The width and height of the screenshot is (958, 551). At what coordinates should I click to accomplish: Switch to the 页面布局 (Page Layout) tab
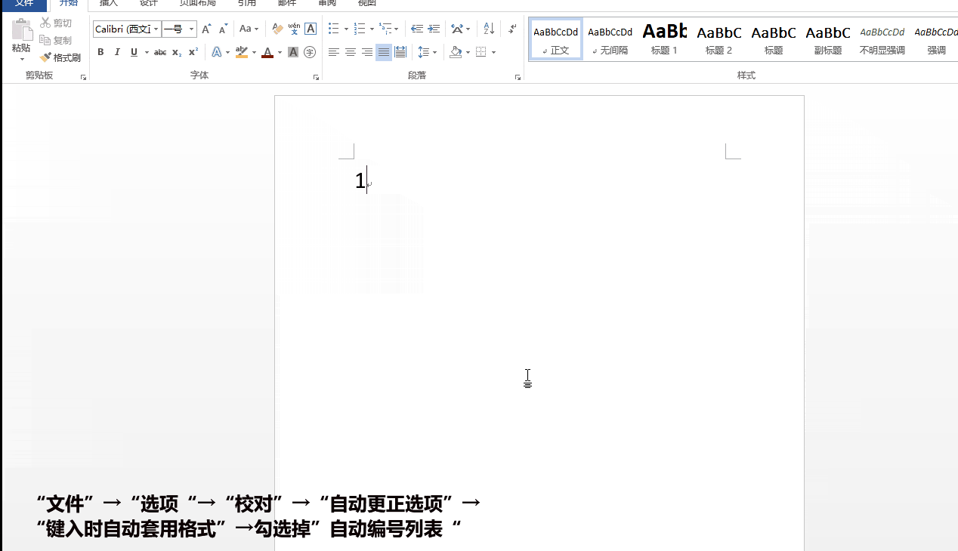198,4
